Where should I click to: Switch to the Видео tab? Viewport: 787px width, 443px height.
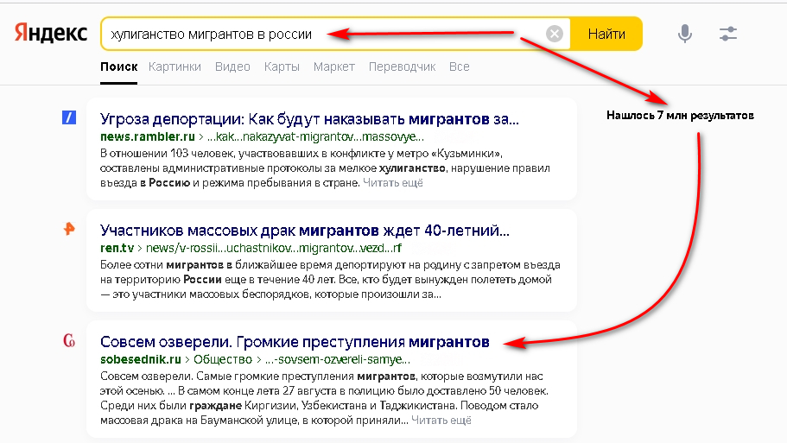(x=232, y=66)
